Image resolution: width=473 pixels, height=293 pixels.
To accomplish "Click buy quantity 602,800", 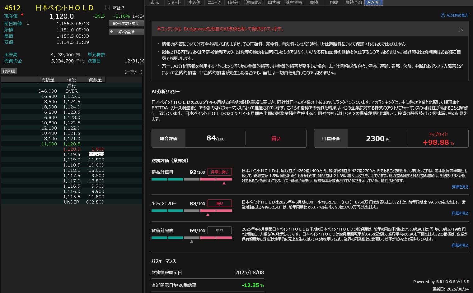I will click(x=95, y=202).
